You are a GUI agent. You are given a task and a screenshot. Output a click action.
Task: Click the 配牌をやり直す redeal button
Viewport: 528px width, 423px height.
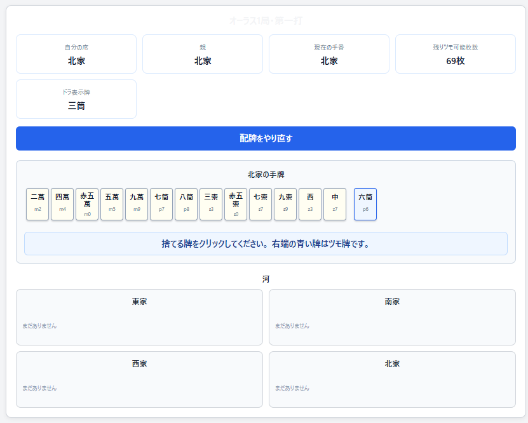click(266, 138)
